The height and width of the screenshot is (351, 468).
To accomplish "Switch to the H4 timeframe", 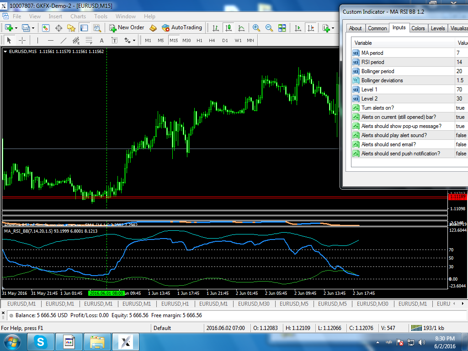I will pyautogui.click(x=212, y=40).
